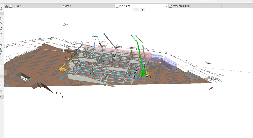Select the Lamp tool sun icon in toolbox

pos(1,60)
